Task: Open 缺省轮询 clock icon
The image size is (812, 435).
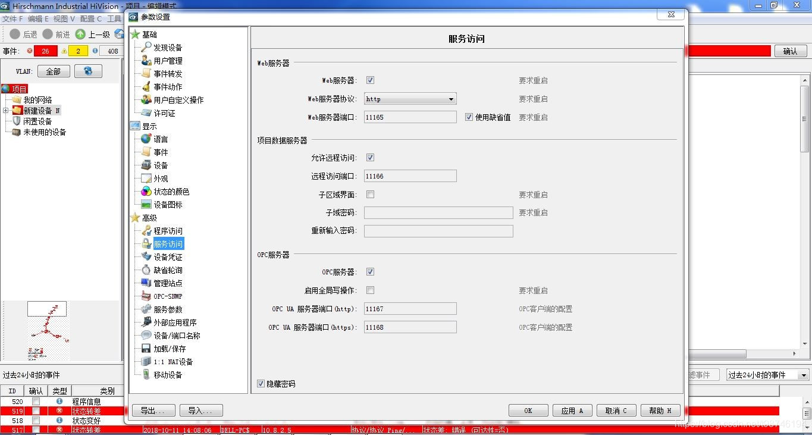Action: pos(146,270)
